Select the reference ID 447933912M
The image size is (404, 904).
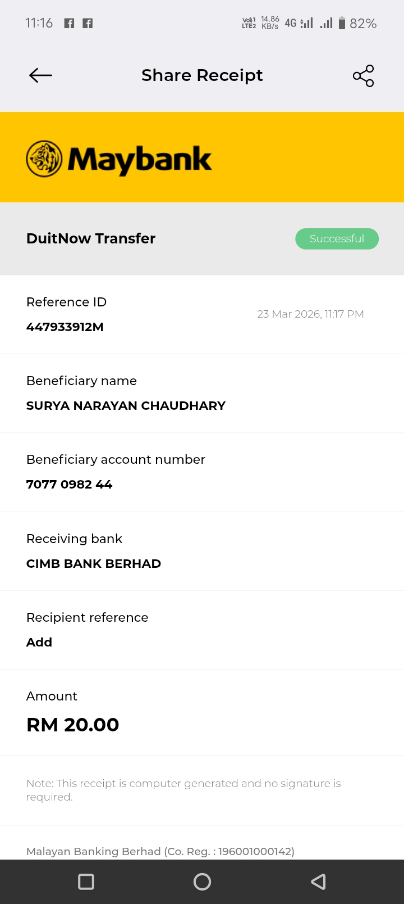coord(65,327)
